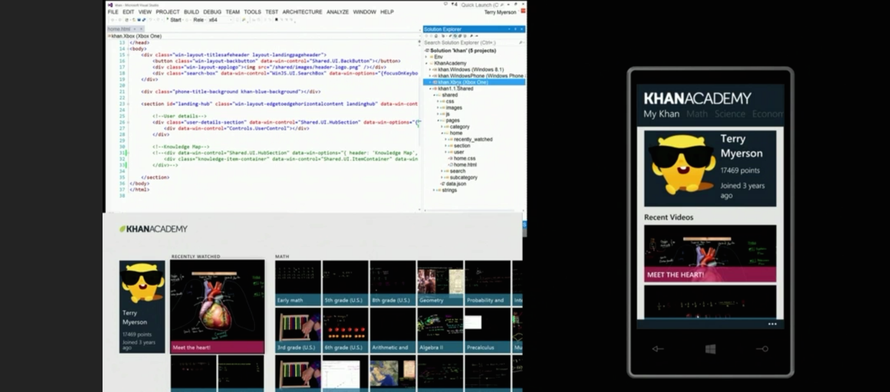This screenshot has height=392, width=890.
Task: Switch to Math pivot on phone
Action: [697, 114]
